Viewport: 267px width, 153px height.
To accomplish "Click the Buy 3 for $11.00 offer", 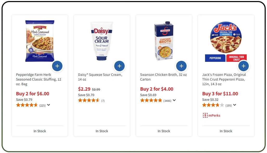I will point(220,94).
